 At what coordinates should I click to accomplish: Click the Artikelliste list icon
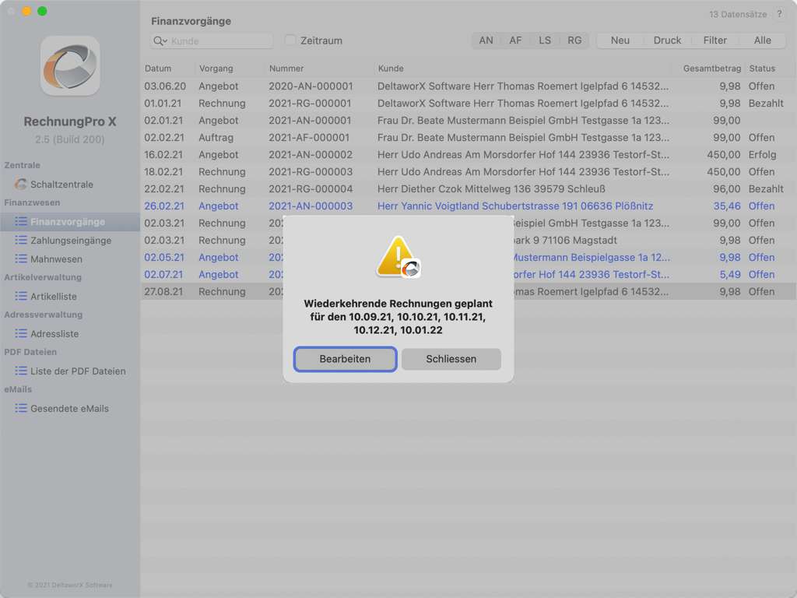(21, 297)
